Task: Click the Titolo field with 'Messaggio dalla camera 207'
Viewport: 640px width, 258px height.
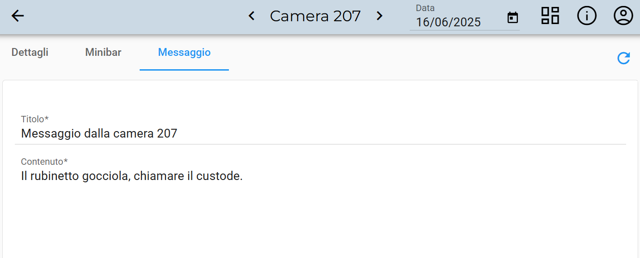Action: [x=99, y=134]
